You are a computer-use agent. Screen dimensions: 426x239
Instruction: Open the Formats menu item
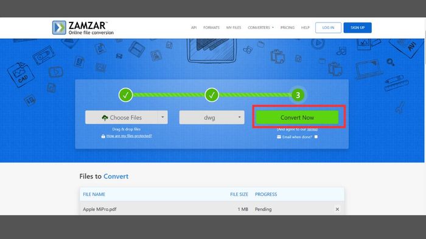(x=211, y=28)
